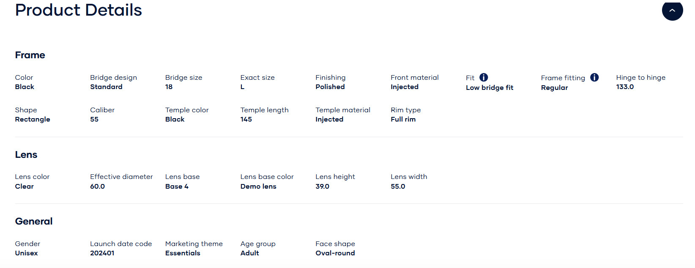Click the Temple length value 145

pos(246,119)
